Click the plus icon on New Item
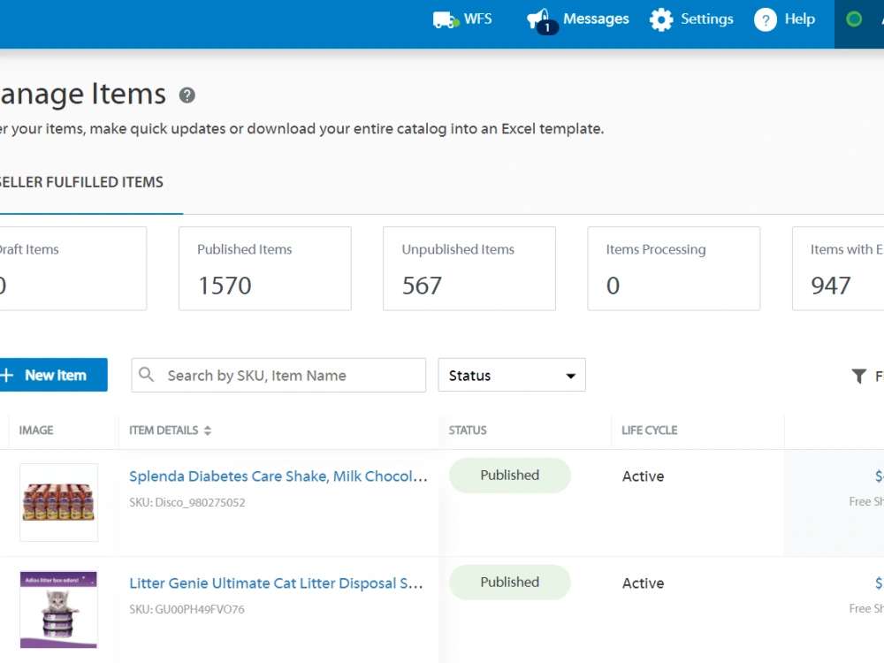This screenshot has width=884, height=663. (7, 375)
